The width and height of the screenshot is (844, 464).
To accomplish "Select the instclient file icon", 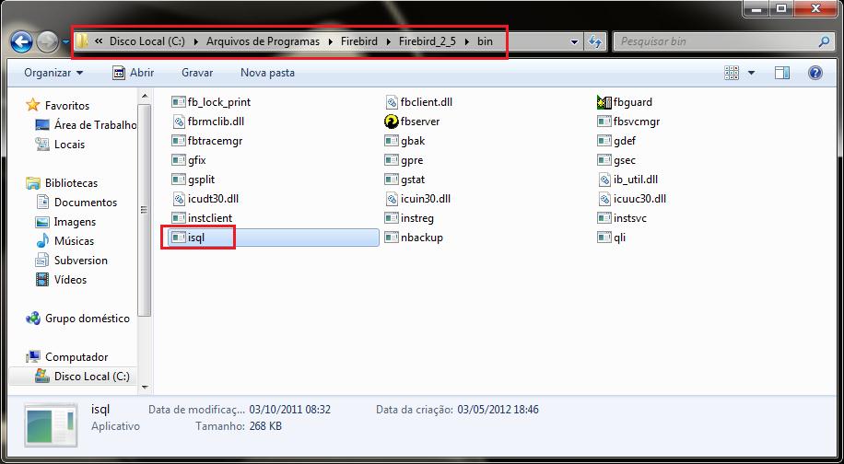I will point(178,218).
